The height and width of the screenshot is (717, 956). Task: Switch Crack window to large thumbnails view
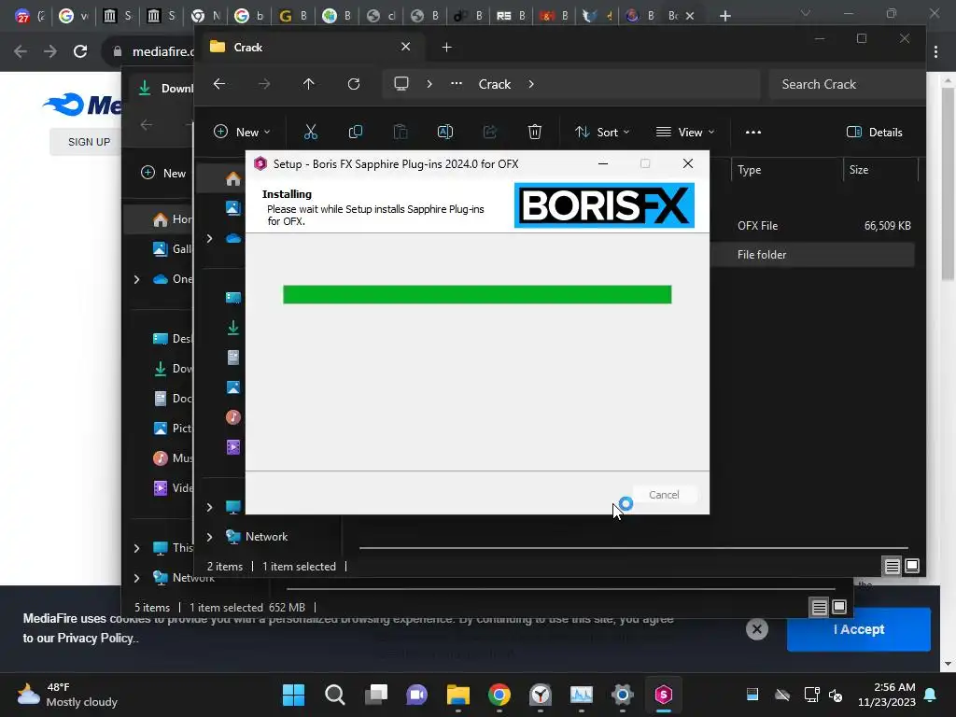coord(912,567)
